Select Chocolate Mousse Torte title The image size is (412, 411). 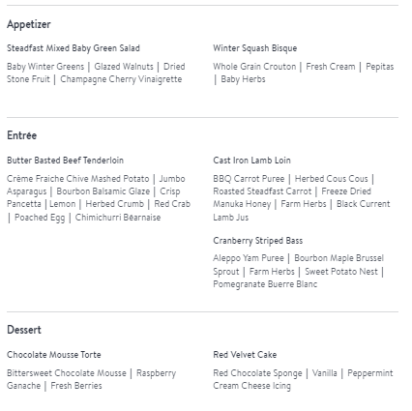pyautogui.click(x=54, y=355)
